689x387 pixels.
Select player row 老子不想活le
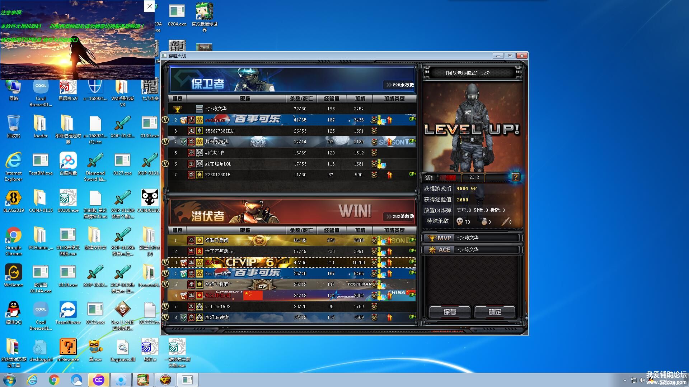[292, 251]
